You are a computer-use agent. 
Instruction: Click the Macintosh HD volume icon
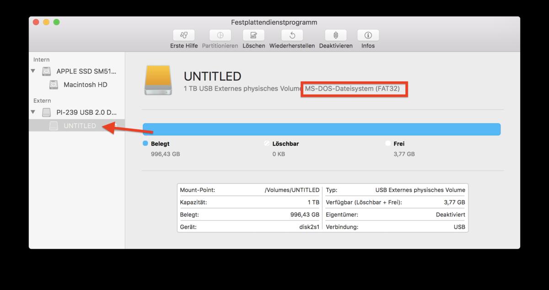(x=54, y=85)
